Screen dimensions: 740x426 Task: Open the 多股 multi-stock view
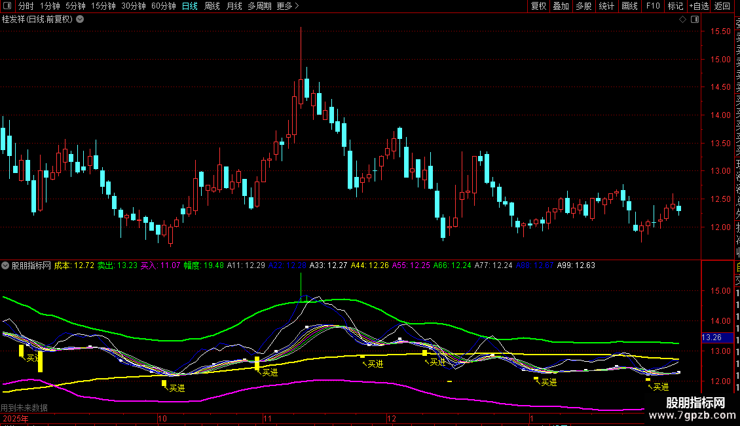(x=583, y=6)
